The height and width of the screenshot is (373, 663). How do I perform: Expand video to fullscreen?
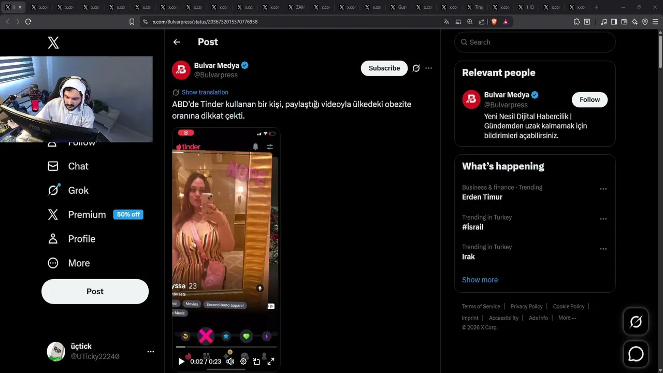(270, 362)
